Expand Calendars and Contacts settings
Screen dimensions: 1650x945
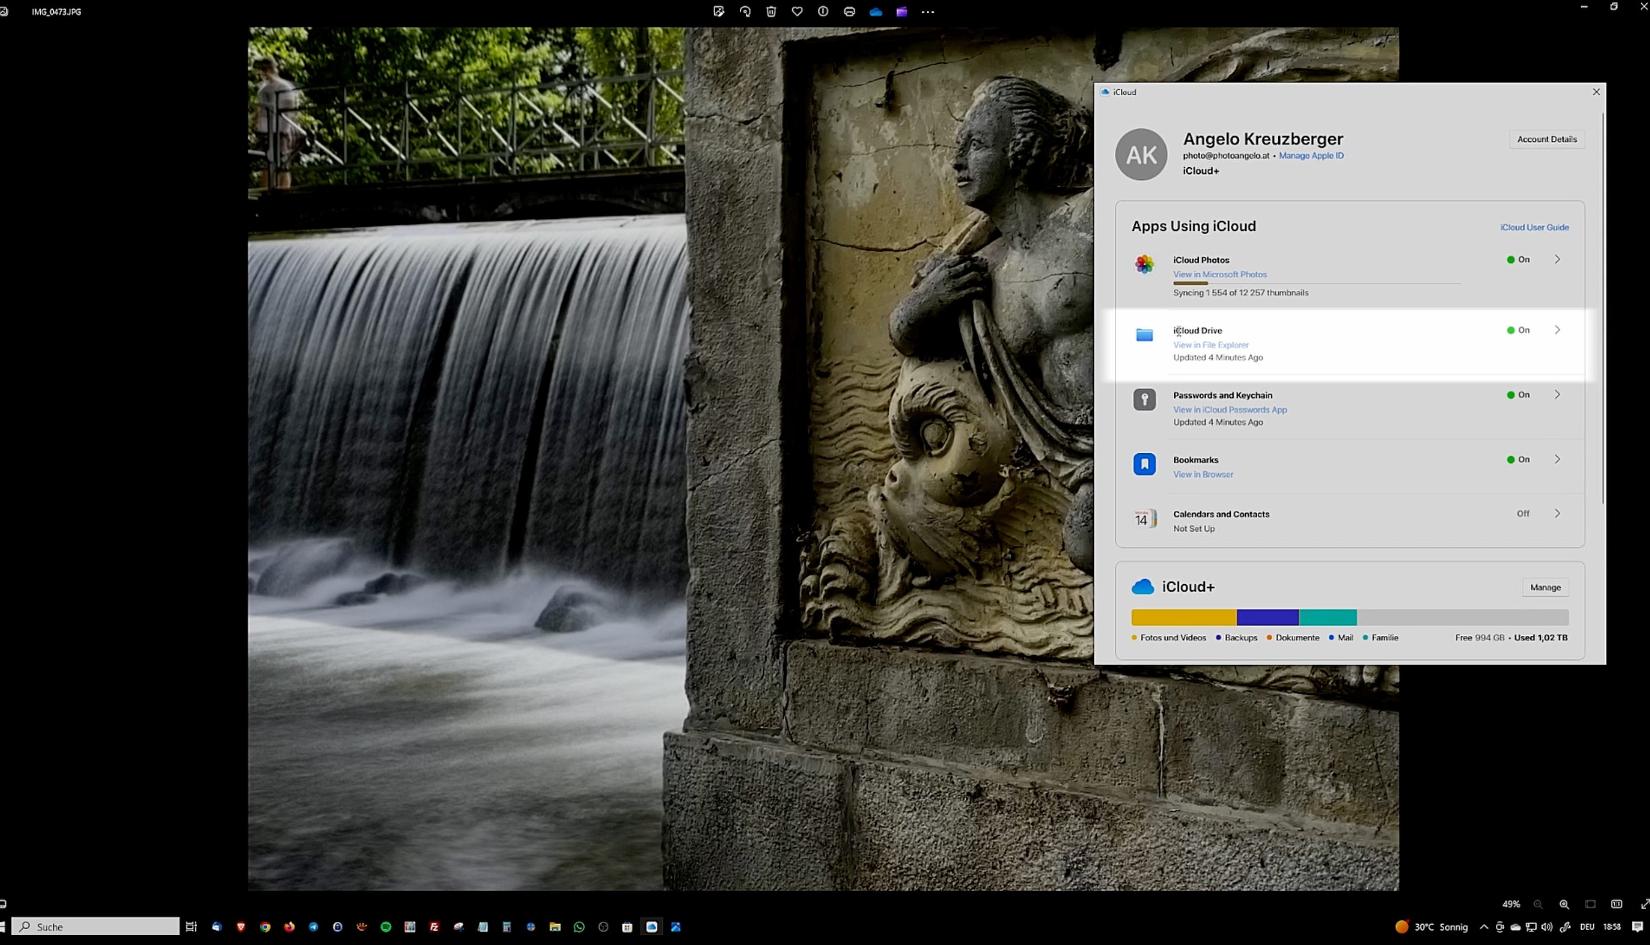coord(1557,513)
